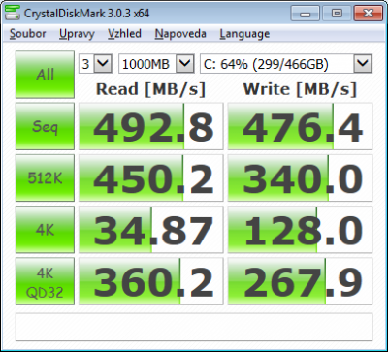Select the 4K QD32 write result 267.9
The image size is (388, 352).
pos(300,281)
